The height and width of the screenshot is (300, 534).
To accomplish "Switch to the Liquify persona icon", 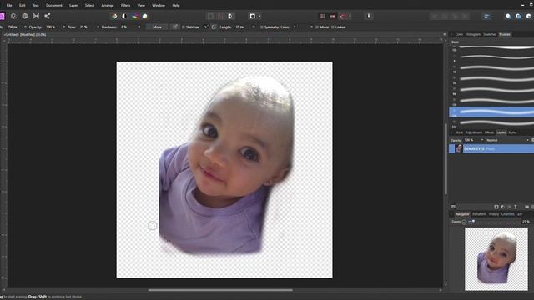I will [x=13, y=16].
